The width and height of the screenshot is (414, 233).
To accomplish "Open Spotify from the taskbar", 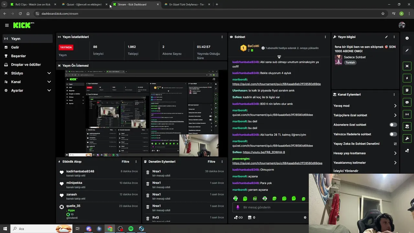I will click(131, 229).
